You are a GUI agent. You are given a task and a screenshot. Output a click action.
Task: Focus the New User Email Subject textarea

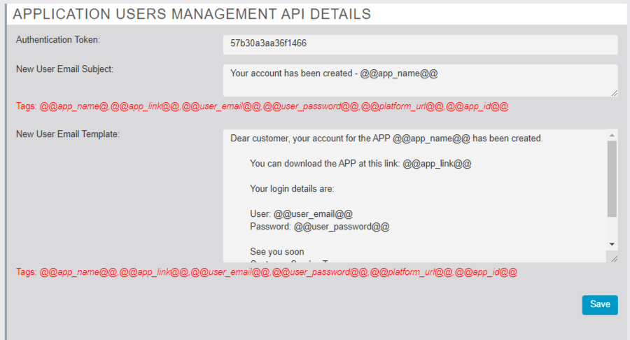pyautogui.click(x=420, y=80)
